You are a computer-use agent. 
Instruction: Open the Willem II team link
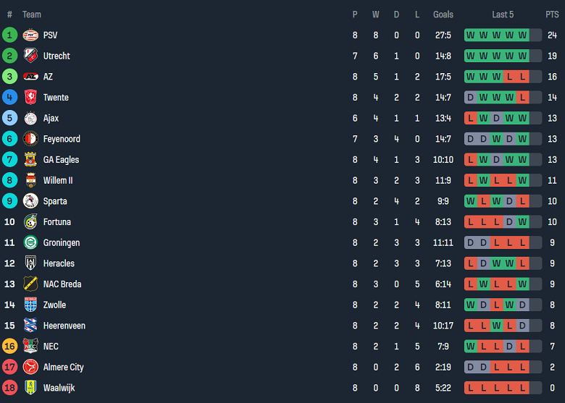58,180
